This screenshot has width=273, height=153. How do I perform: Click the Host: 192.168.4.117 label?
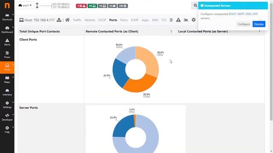(x=40, y=20)
